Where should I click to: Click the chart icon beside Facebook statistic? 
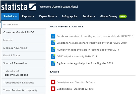click(x=53, y=36)
